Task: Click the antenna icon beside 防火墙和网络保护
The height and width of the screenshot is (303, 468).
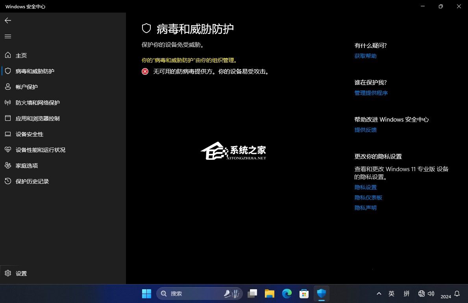Action: pos(8,103)
